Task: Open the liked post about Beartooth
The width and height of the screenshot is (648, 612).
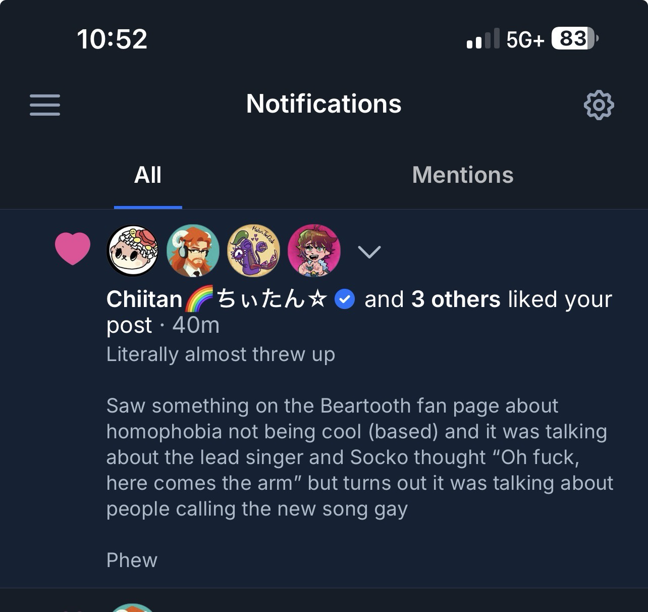Action: (358, 457)
